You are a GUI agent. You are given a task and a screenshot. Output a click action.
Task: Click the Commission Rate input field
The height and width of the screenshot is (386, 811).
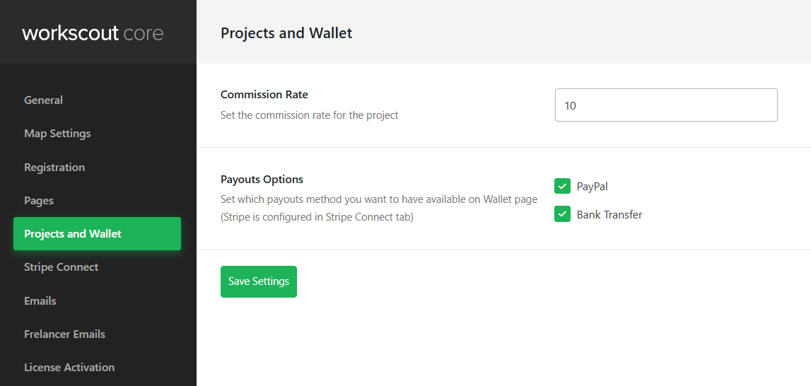pyautogui.click(x=665, y=105)
